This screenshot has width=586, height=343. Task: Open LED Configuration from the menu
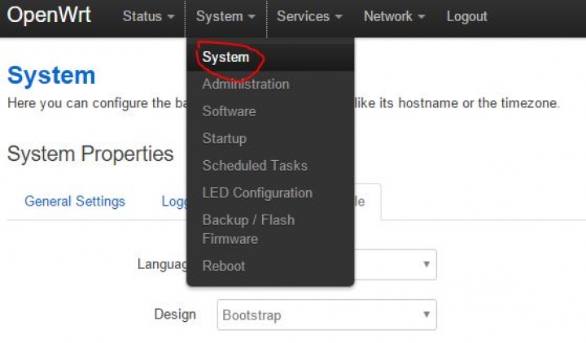point(270,193)
